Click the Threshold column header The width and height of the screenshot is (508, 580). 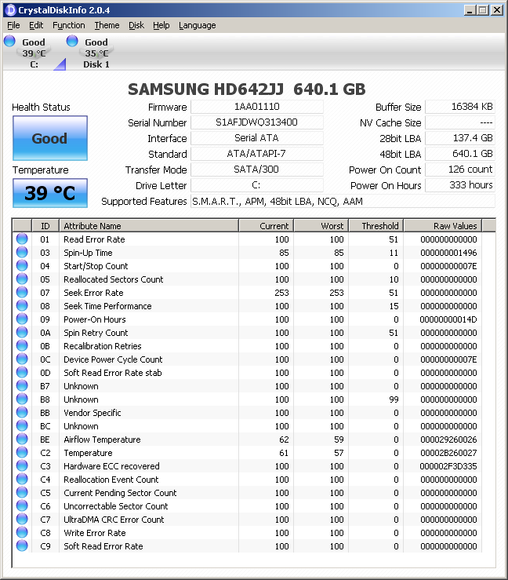(x=376, y=225)
